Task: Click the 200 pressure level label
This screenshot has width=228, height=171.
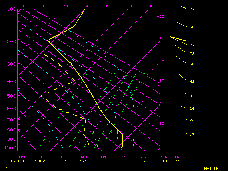Action: [x=12, y=42]
